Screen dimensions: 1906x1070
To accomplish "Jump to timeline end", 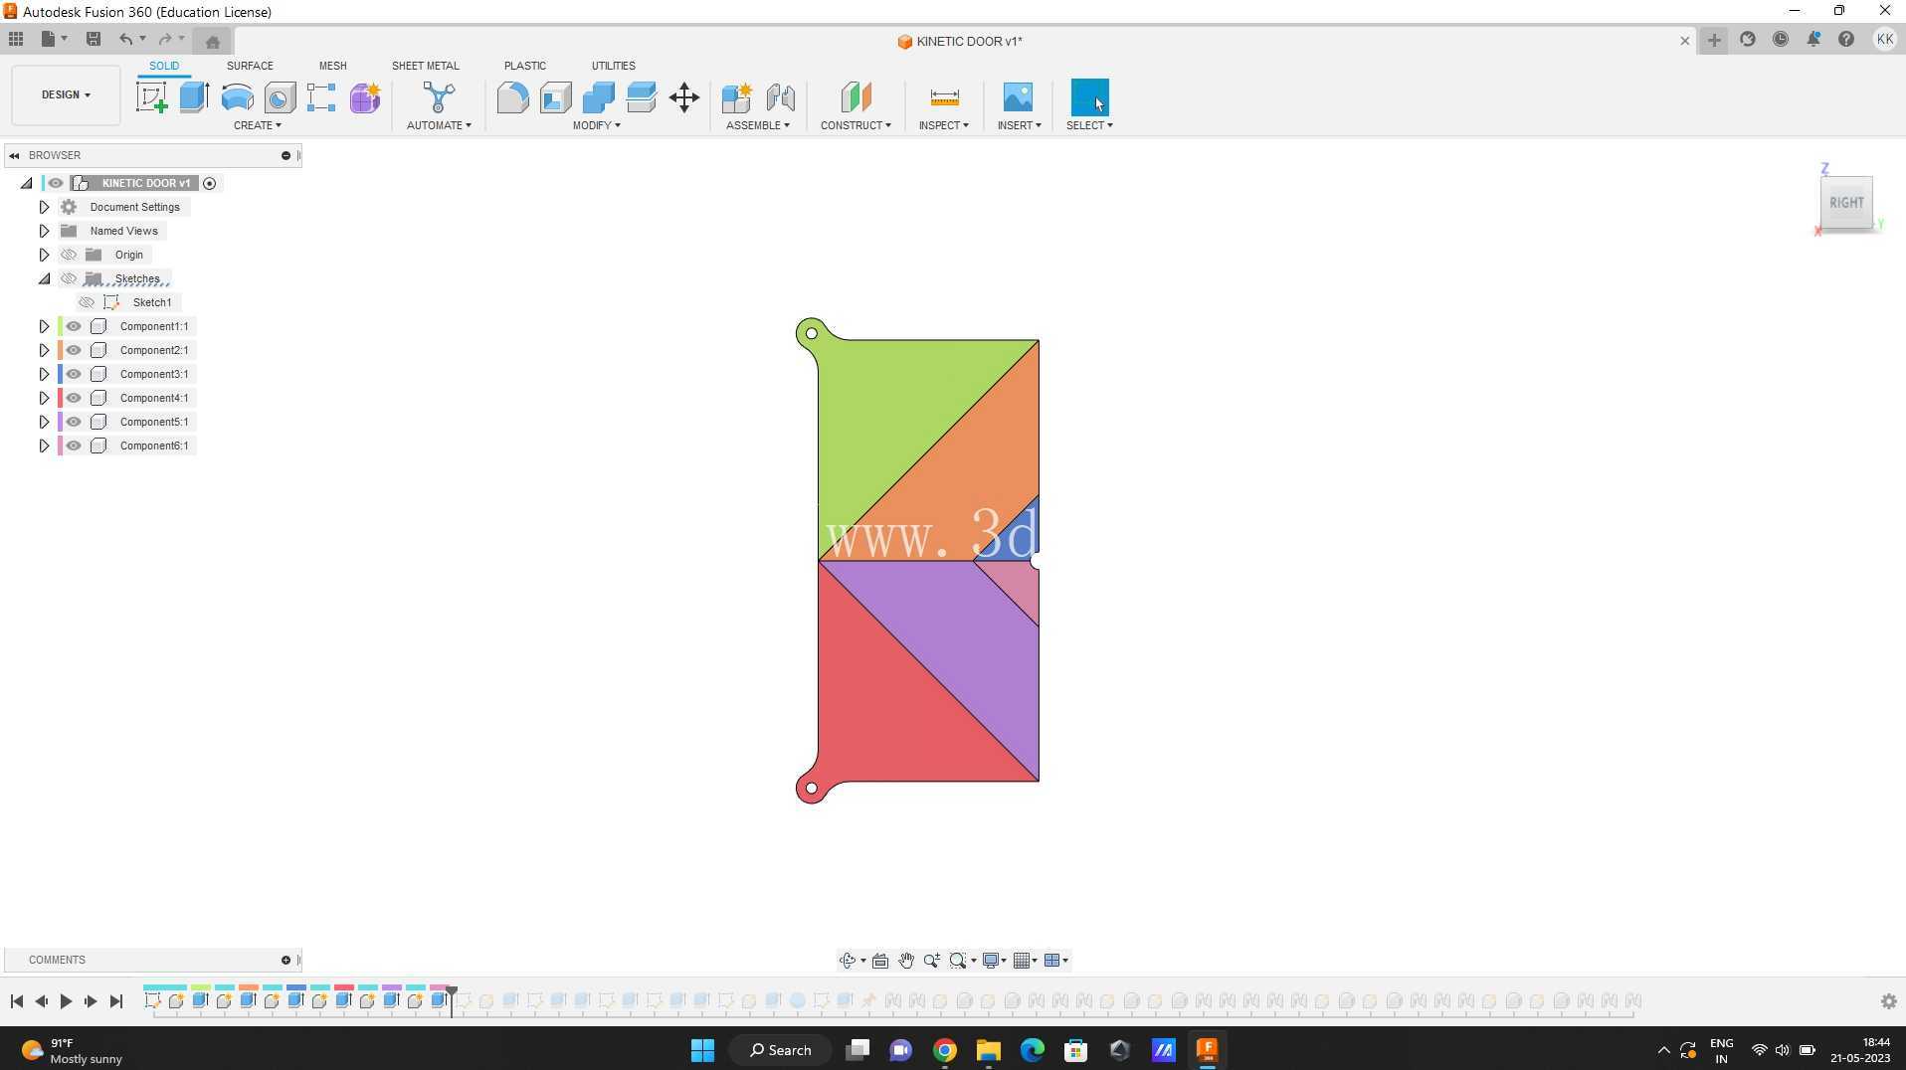I will (x=115, y=1001).
